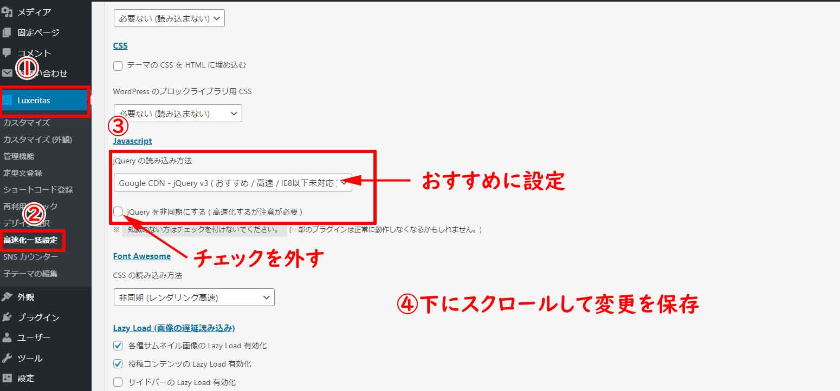Open 定型文登録 submenu item
840x391 pixels.
23,173
